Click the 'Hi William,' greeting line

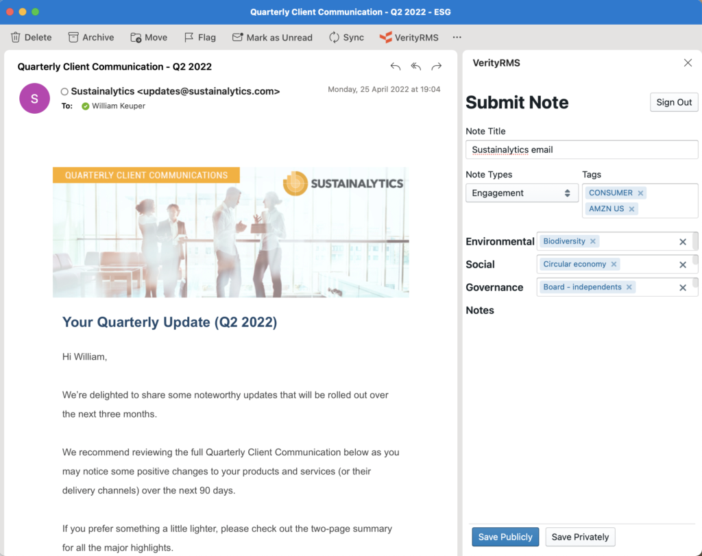(84, 356)
